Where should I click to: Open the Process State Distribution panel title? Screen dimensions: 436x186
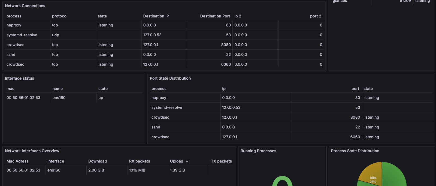coord(355,151)
